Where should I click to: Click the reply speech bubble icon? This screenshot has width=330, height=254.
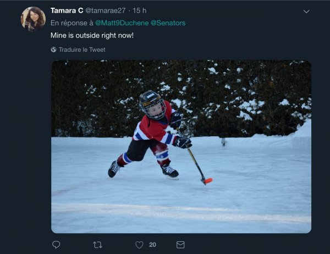(56, 245)
